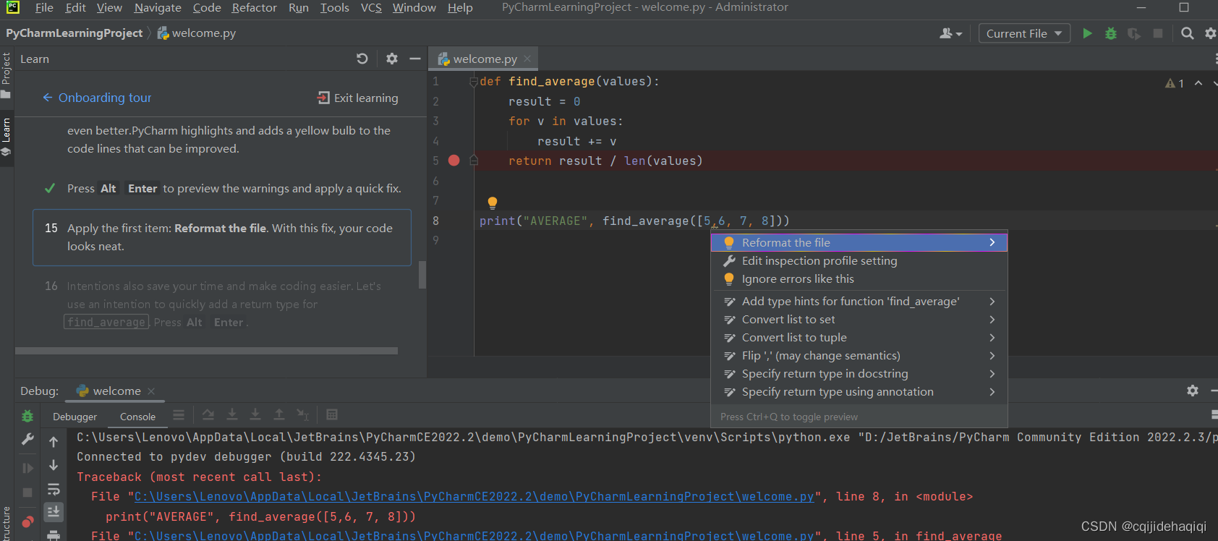
Task: Run with coverage shield icon
Action: coord(1134,33)
